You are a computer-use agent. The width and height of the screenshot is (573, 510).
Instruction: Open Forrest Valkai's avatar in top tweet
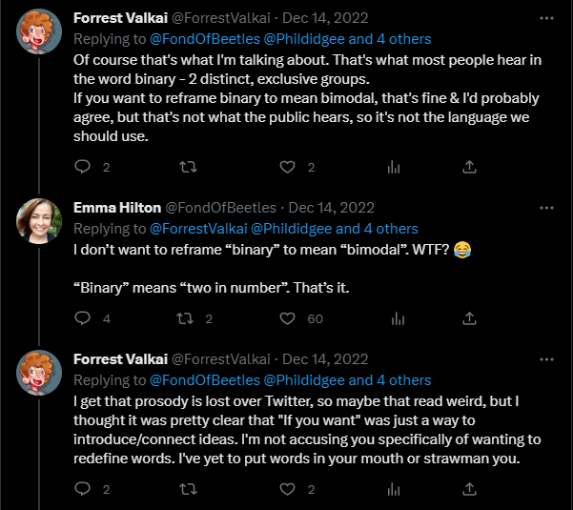[39, 31]
